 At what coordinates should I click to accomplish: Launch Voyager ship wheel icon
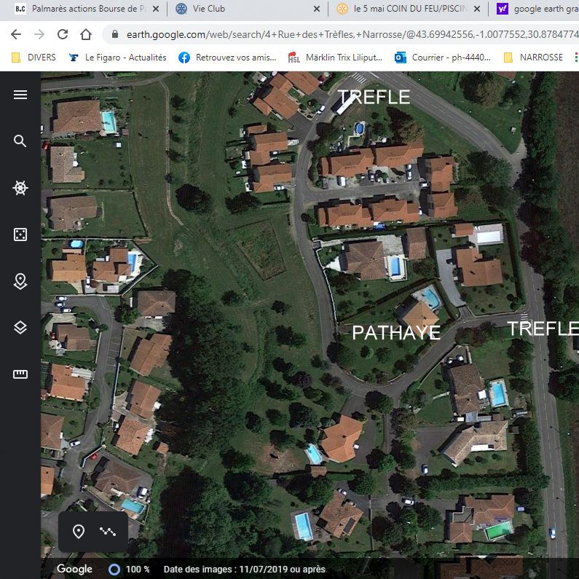point(20,188)
